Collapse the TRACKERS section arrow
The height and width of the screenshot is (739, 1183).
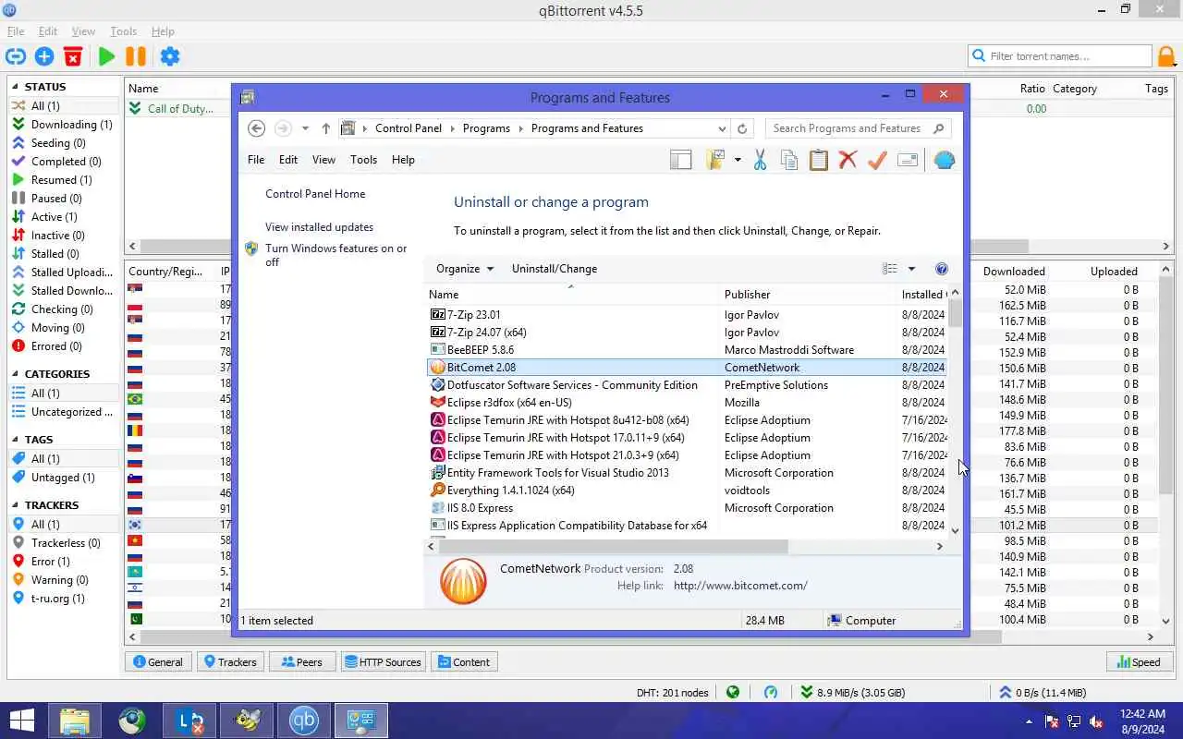click(x=16, y=505)
